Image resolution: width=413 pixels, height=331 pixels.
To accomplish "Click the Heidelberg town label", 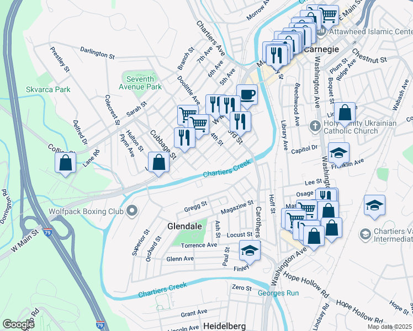I will point(225,326).
